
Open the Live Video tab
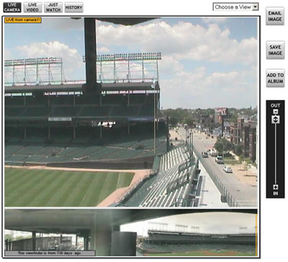[x=32, y=7]
